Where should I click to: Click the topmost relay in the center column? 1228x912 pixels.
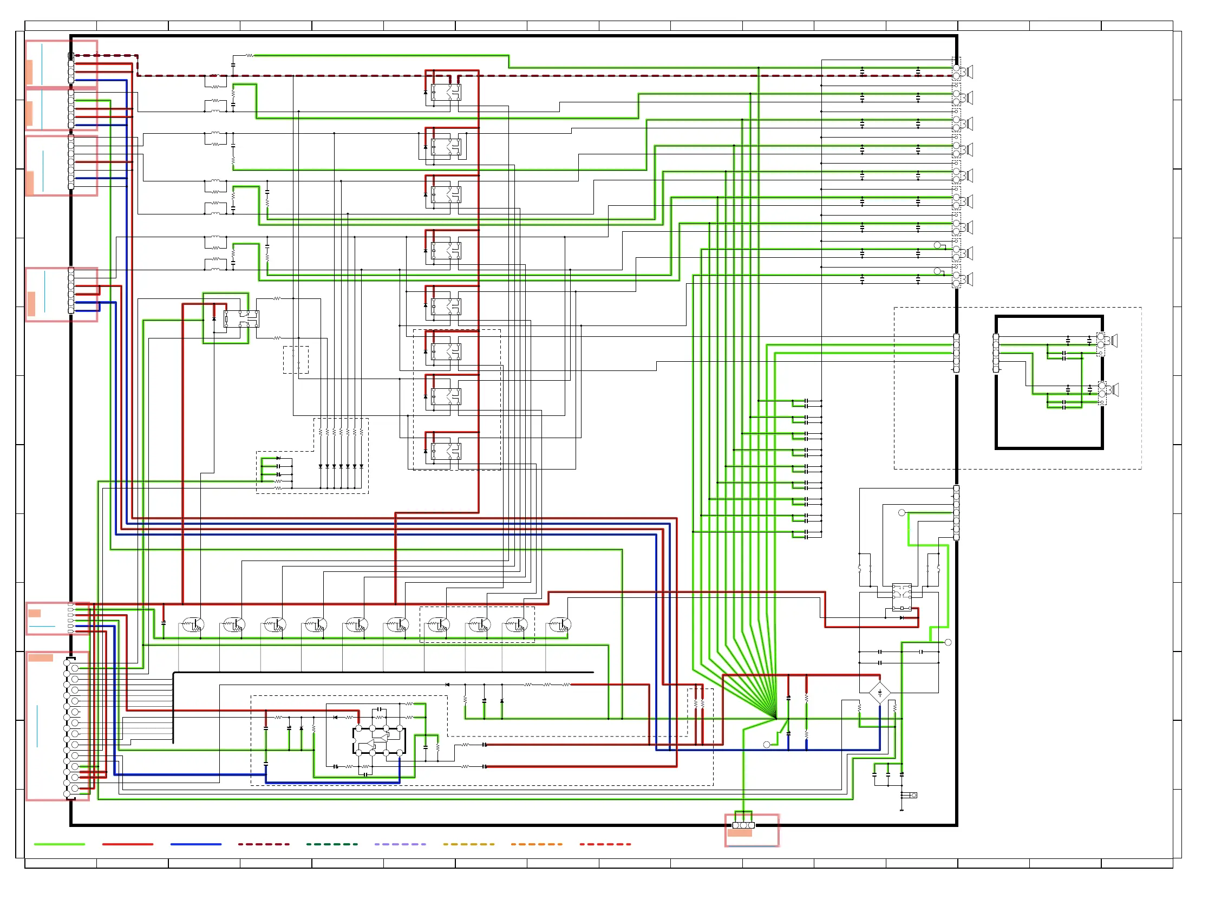[446, 92]
